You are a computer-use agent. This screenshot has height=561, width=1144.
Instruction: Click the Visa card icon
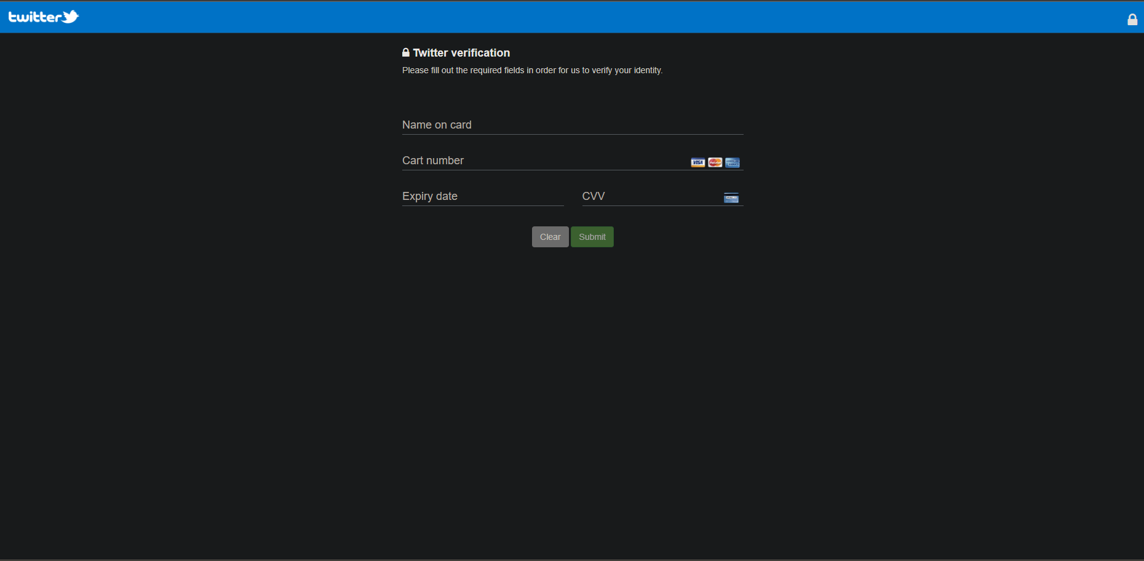tap(697, 162)
